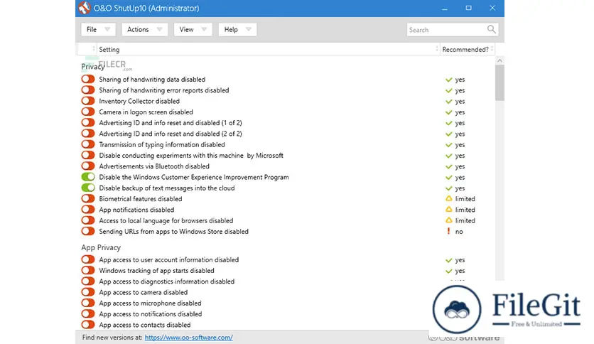Screen dimensions: 594x344
Task: Toggle Sharing of handwriting data disabled
Action: click(88, 79)
